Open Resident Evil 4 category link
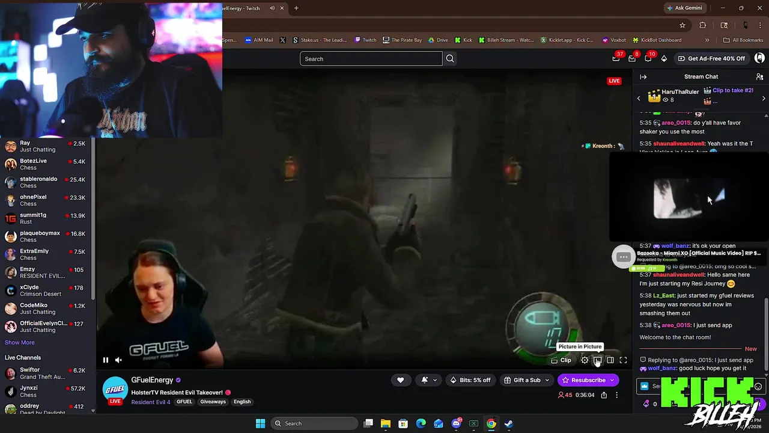 pos(151,402)
